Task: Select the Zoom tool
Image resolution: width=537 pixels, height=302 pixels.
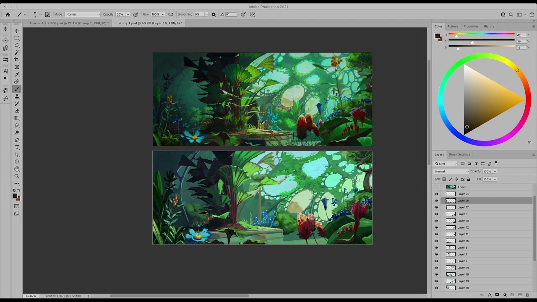Action: (17, 176)
